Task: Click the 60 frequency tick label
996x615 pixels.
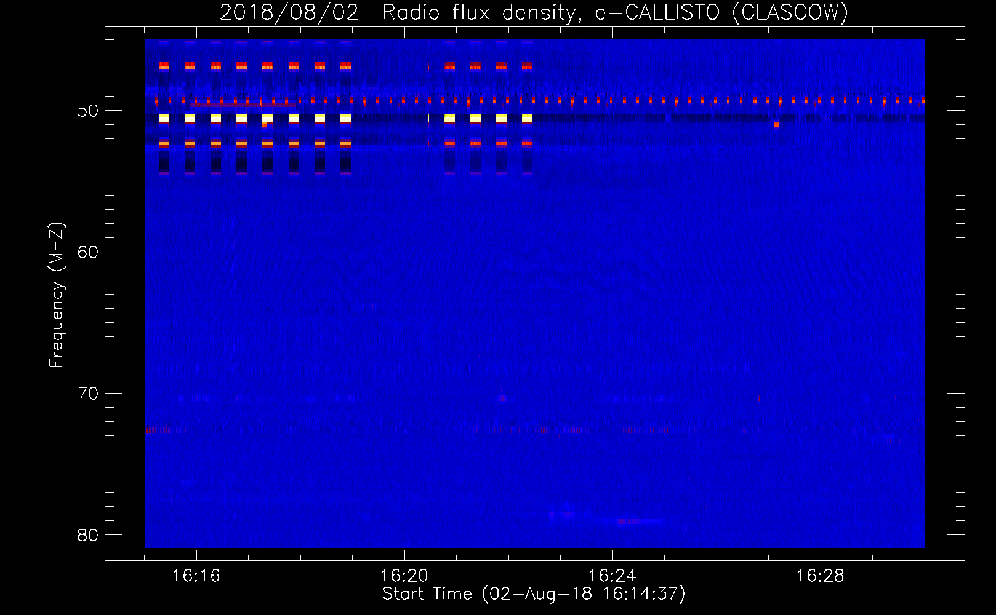Action: (88, 253)
